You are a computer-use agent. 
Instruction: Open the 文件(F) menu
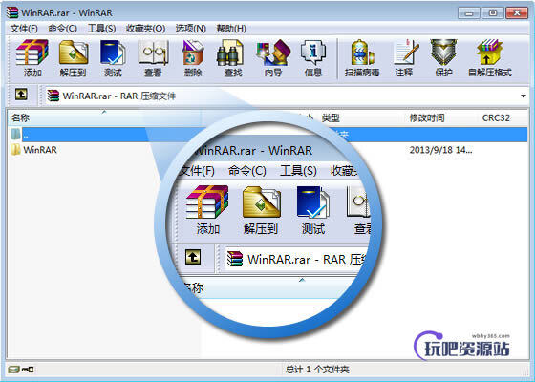tap(24, 29)
